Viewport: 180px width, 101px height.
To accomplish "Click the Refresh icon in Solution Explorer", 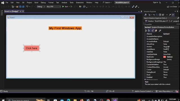I will [x=157, y=15].
